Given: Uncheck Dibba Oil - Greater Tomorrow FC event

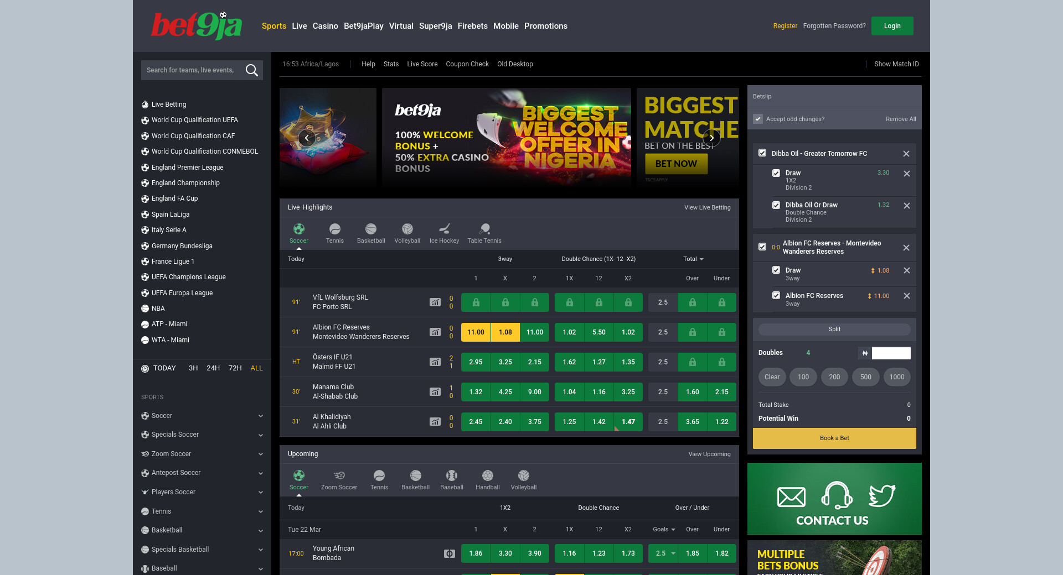Looking at the screenshot, I should (x=762, y=153).
